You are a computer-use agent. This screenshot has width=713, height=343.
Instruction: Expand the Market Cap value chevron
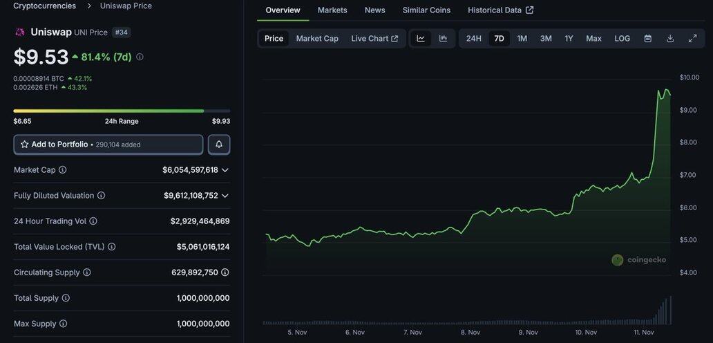coord(225,170)
